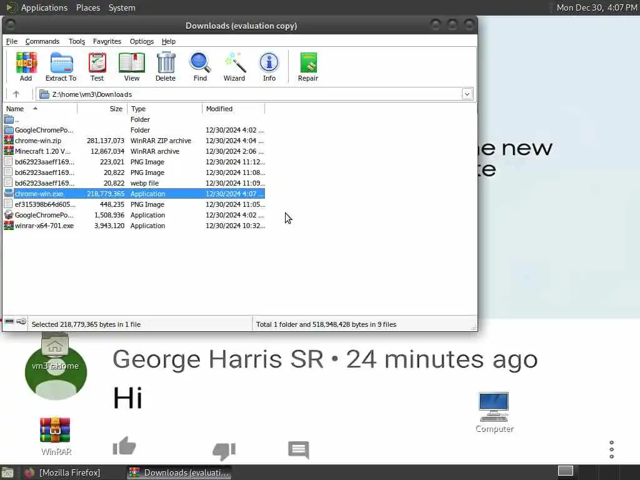Image resolution: width=640 pixels, height=480 pixels.
Task: Open the Options menu
Action: [142, 41]
